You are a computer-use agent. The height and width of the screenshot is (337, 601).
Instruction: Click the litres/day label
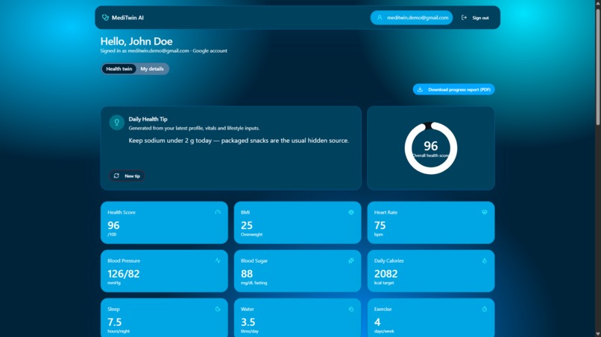click(250, 331)
